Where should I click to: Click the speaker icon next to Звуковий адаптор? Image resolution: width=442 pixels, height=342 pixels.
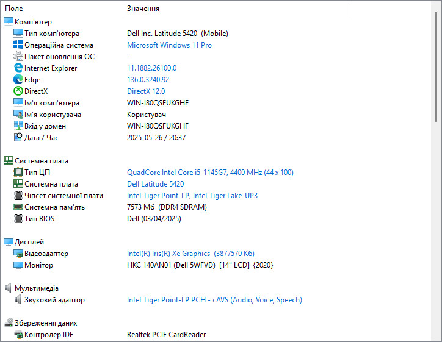click(18, 299)
